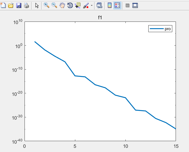Insert a colorbar

(x=110, y=5)
